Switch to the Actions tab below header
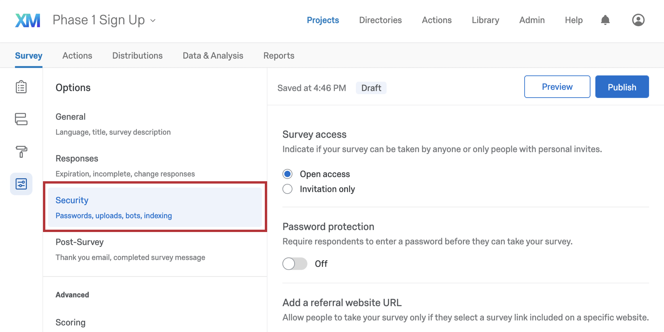This screenshot has height=332, width=664. tap(77, 55)
